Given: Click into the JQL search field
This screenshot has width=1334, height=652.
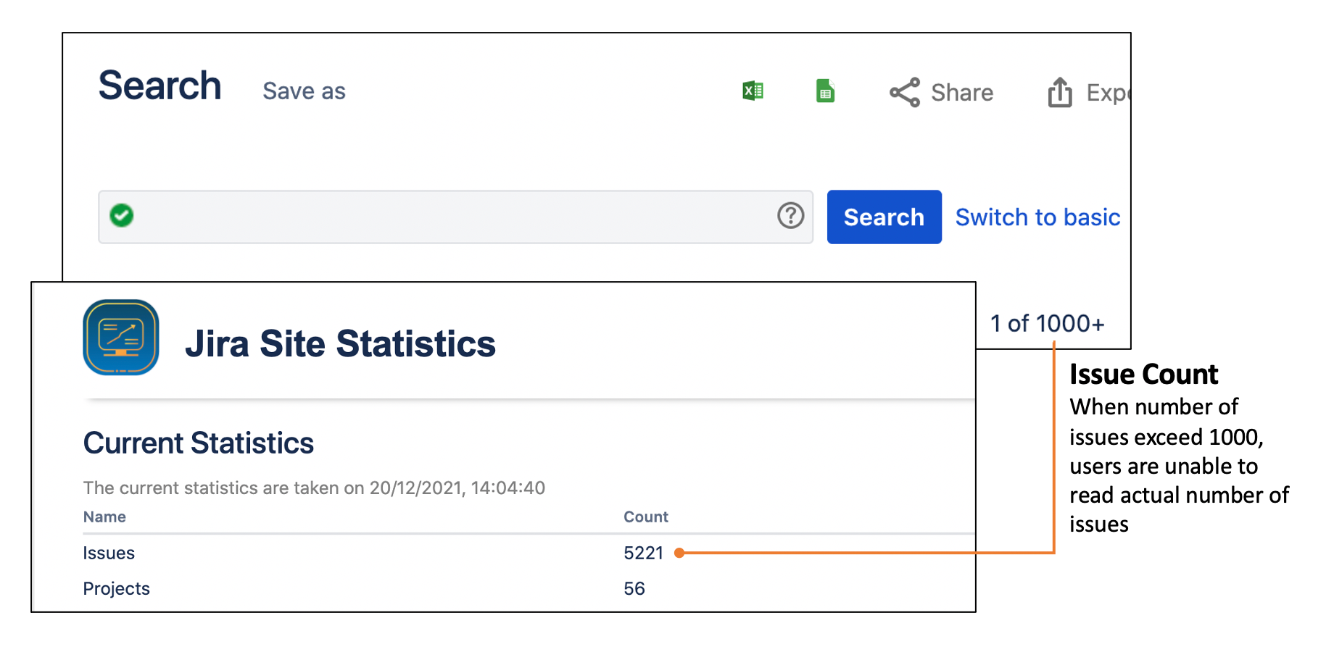Looking at the screenshot, I should pos(455,217).
